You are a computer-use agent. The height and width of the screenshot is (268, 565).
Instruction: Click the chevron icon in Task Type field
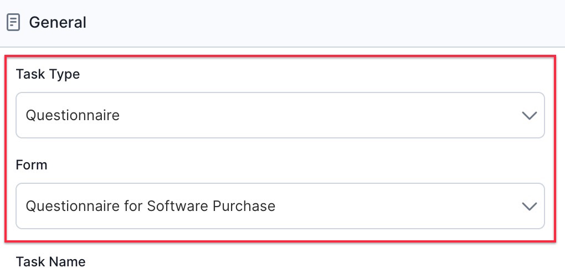click(x=530, y=116)
